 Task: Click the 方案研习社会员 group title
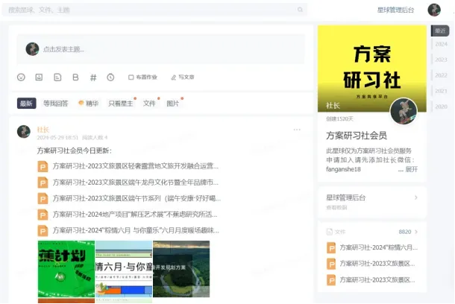pyautogui.click(x=357, y=136)
